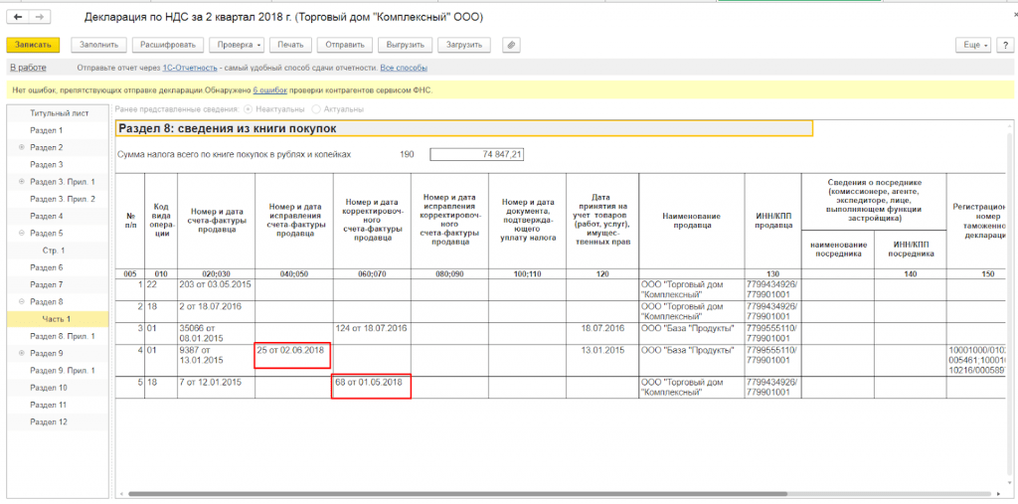Open the Все способы link

(404, 68)
